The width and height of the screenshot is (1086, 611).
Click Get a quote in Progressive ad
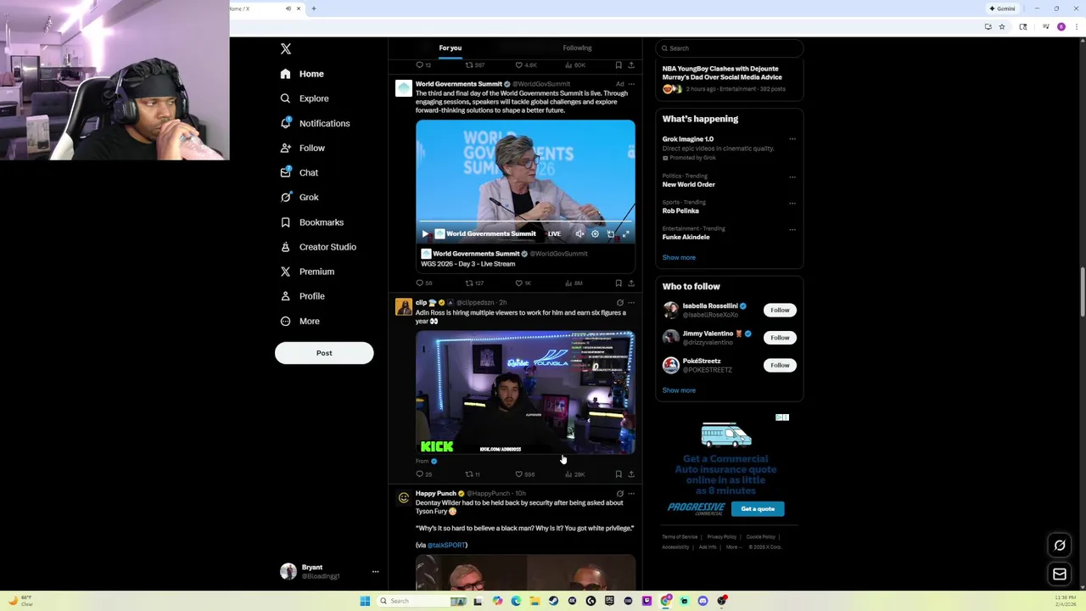pos(758,509)
